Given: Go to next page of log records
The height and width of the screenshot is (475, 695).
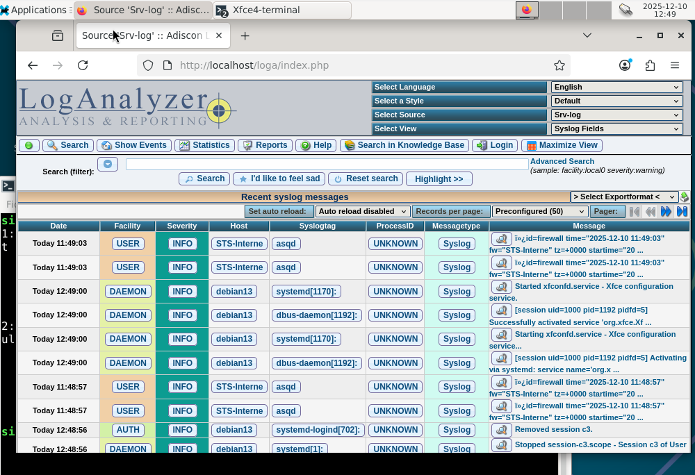Looking at the screenshot, I should pos(666,211).
